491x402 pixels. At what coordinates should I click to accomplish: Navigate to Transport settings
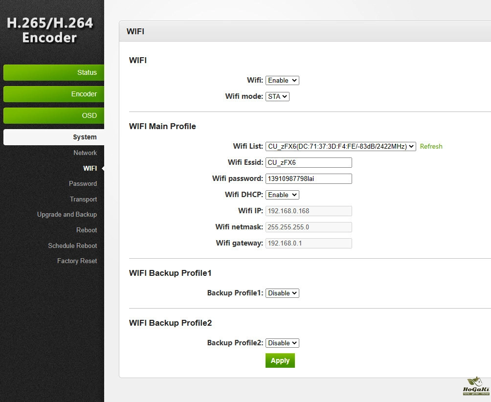click(83, 199)
